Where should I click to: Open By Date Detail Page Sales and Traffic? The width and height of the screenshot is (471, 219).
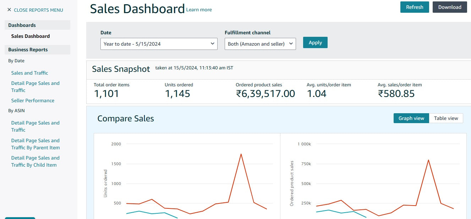(x=35, y=87)
